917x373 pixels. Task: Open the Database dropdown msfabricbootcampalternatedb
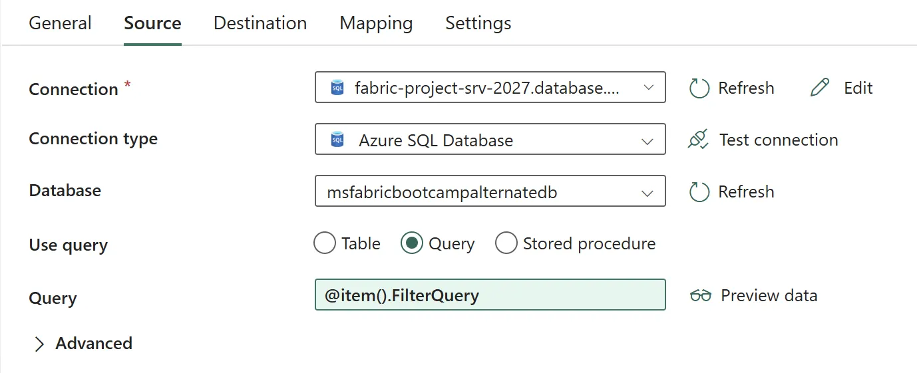tap(490, 191)
